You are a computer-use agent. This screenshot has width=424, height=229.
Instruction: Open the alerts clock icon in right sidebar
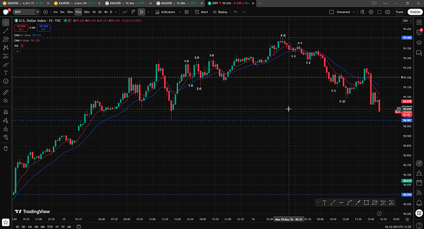click(419, 33)
